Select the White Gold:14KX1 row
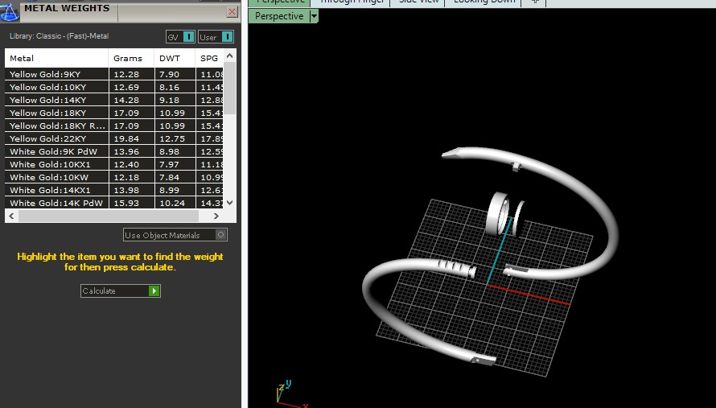 [114, 190]
